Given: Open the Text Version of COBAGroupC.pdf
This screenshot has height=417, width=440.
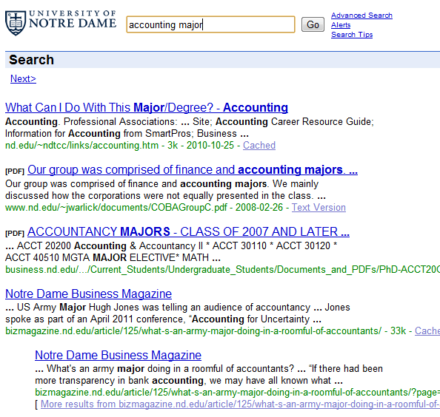Looking at the screenshot, I should pyautogui.click(x=319, y=208).
